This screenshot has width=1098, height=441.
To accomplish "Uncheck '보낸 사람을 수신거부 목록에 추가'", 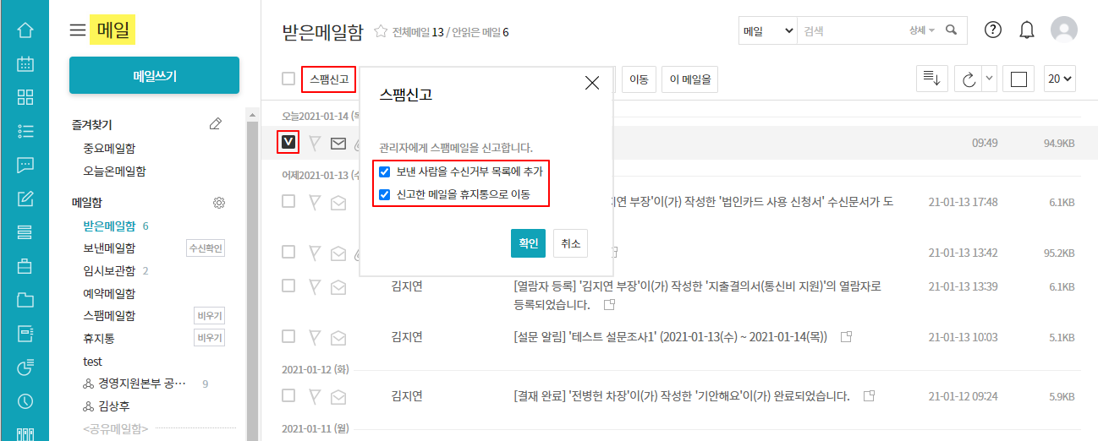I will point(385,171).
